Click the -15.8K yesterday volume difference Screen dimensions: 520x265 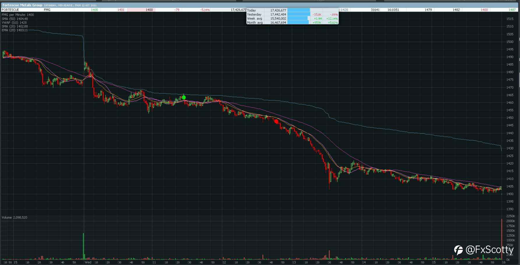coord(317,15)
